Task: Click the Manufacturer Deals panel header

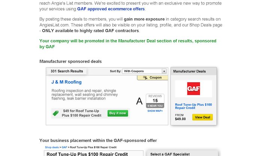Action: pyautogui.click(x=194, y=71)
